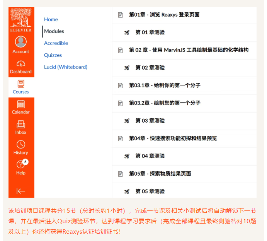Open History clock icon
Image resolution: width=267 pixels, height=241 pixels.
tap(21, 148)
